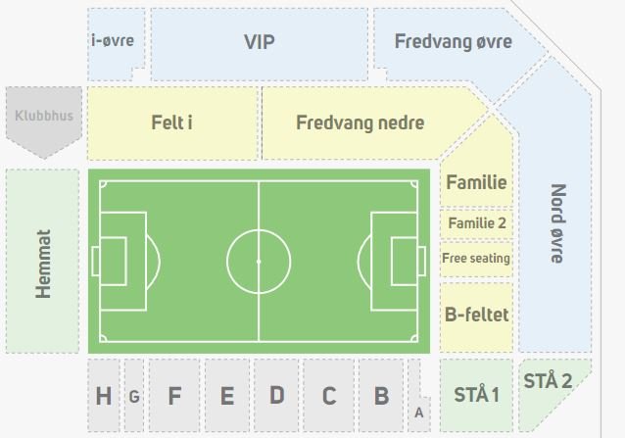Viewport: 625px width, 438px height.
Task: Pick the Felt i section
Action: pyautogui.click(x=172, y=122)
